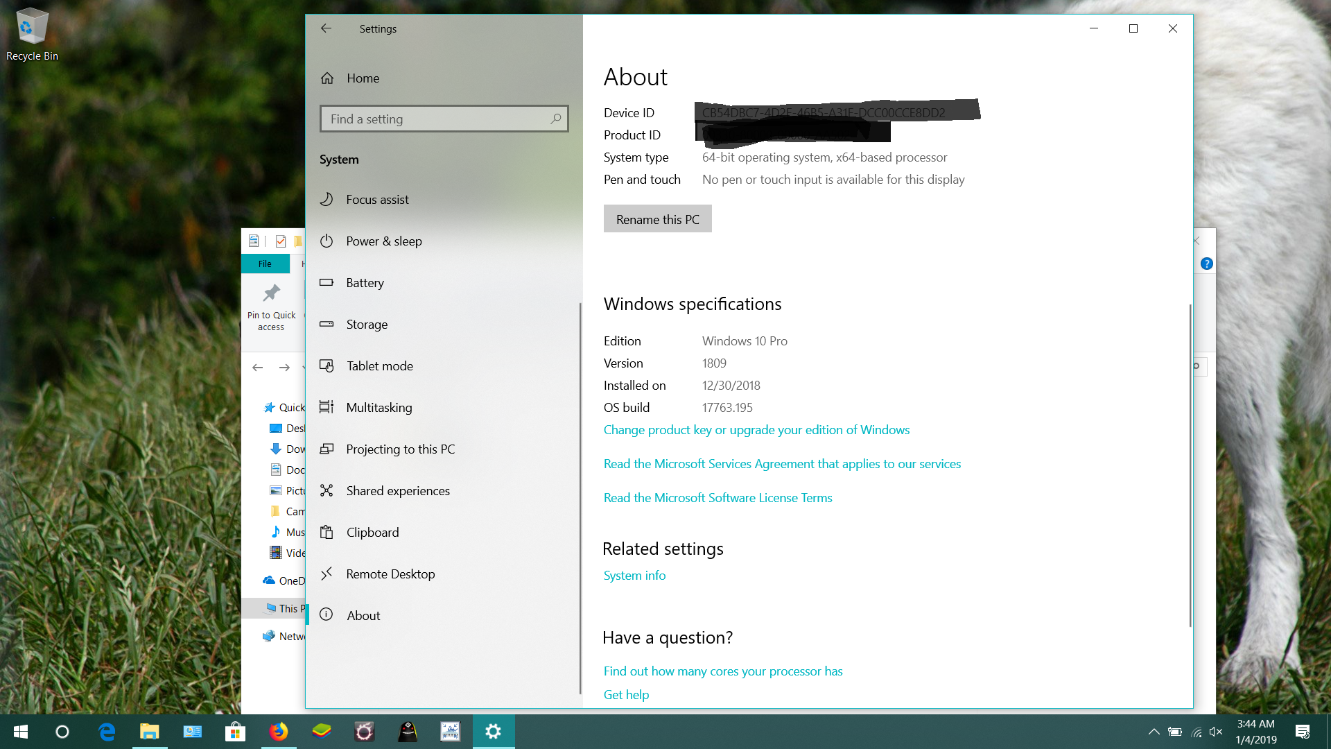Click the battery tray icon
The height and width of the screenshot is (749, 1331).
click(1175, 732)
